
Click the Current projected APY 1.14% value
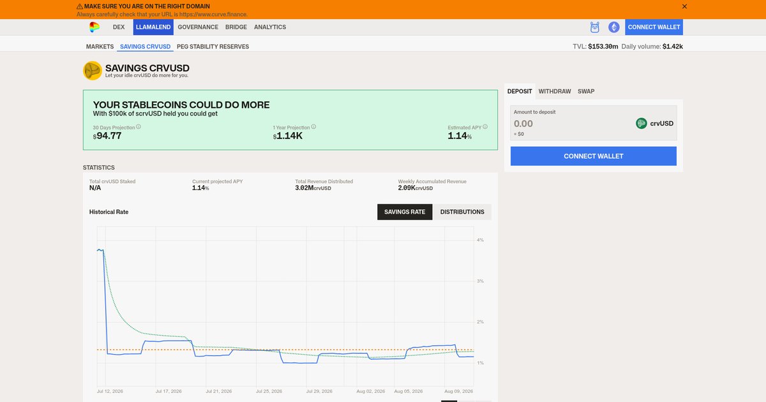coord(201,188)
